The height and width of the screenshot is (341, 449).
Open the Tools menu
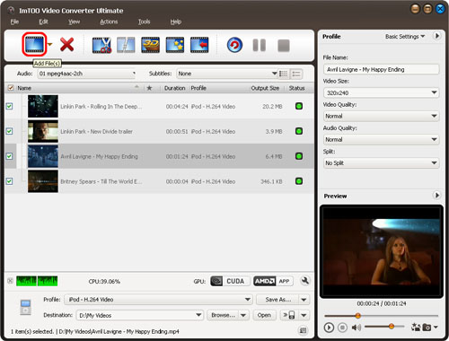(x=144, y=22)
